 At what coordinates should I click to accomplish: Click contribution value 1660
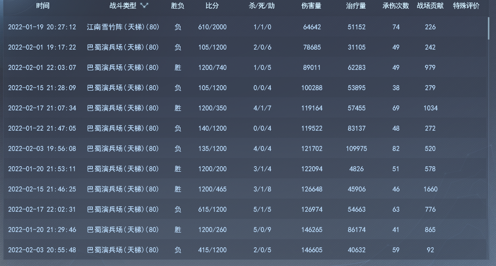[x=431, y=189]
